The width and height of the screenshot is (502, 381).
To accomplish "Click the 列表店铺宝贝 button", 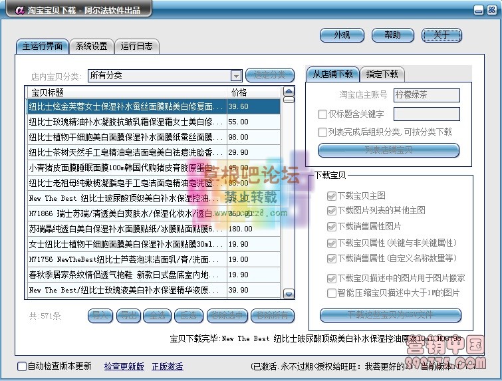I will tap(388, 150).
